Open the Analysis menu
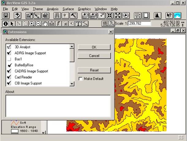Screen dimensions: 187x141 pyautogui.click(x=53, y=9)
